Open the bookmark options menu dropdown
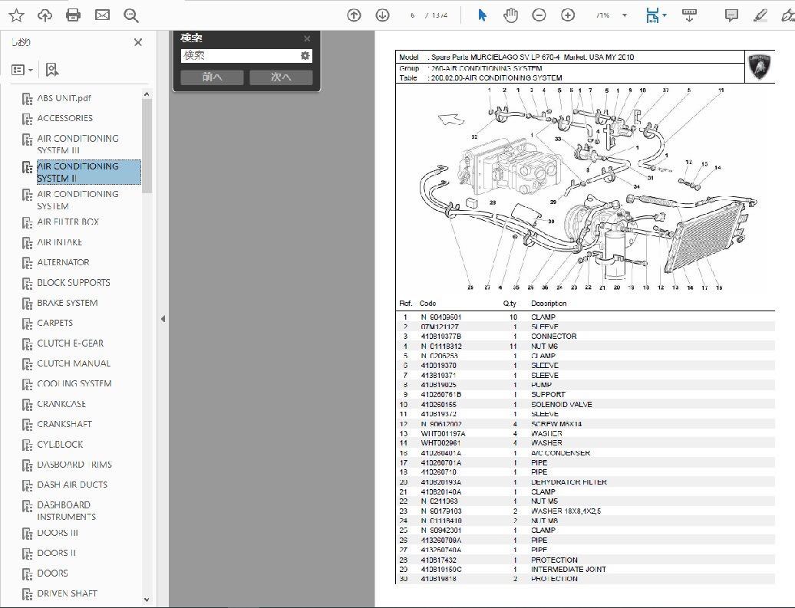Screen dimensions: 795x608 pyautogui.click(x=21, y=70)
